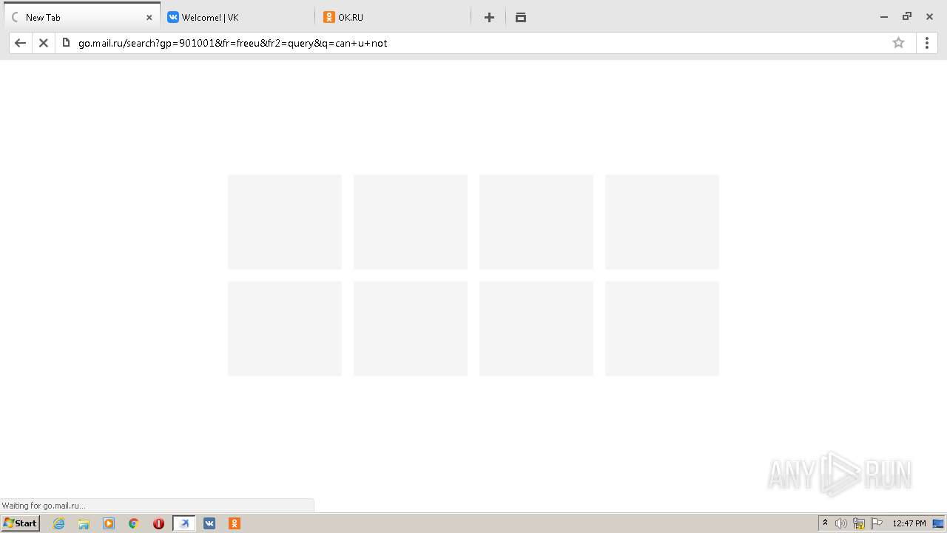947x533 pixels.
Task: Open the first placeholder tile in top row
Action: (285, 222)
